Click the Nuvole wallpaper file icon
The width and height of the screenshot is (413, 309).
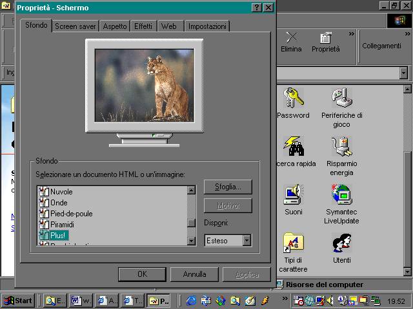[44, 191]
